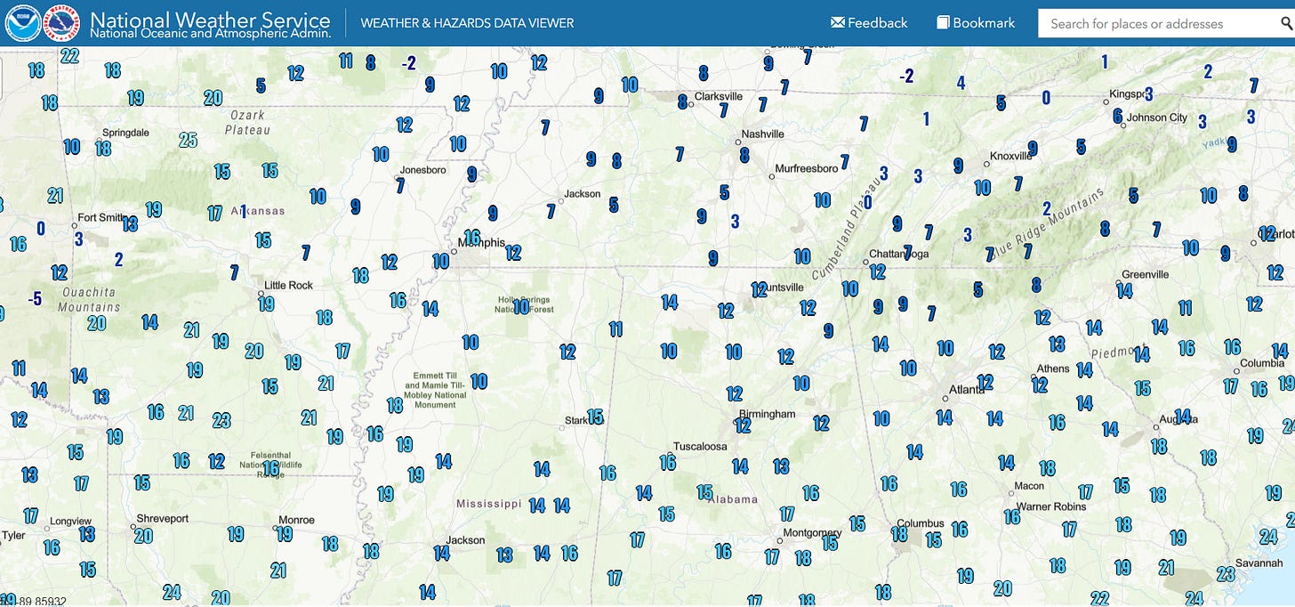Click the Holly Springs National Forest label
This screenshot has width=1295, height=607.
(525, 304)
